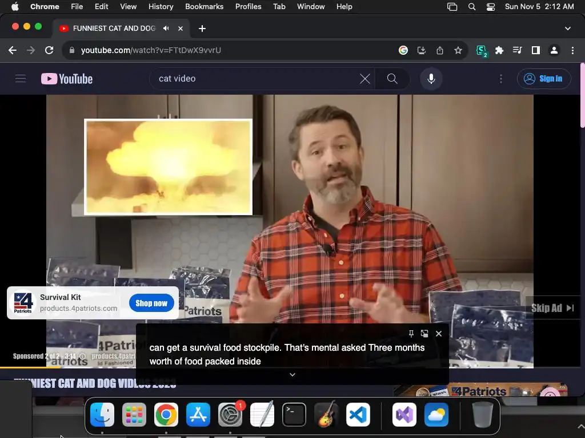Share this page from address bar
The image size is (585, 438).
[x=440, y=50]
